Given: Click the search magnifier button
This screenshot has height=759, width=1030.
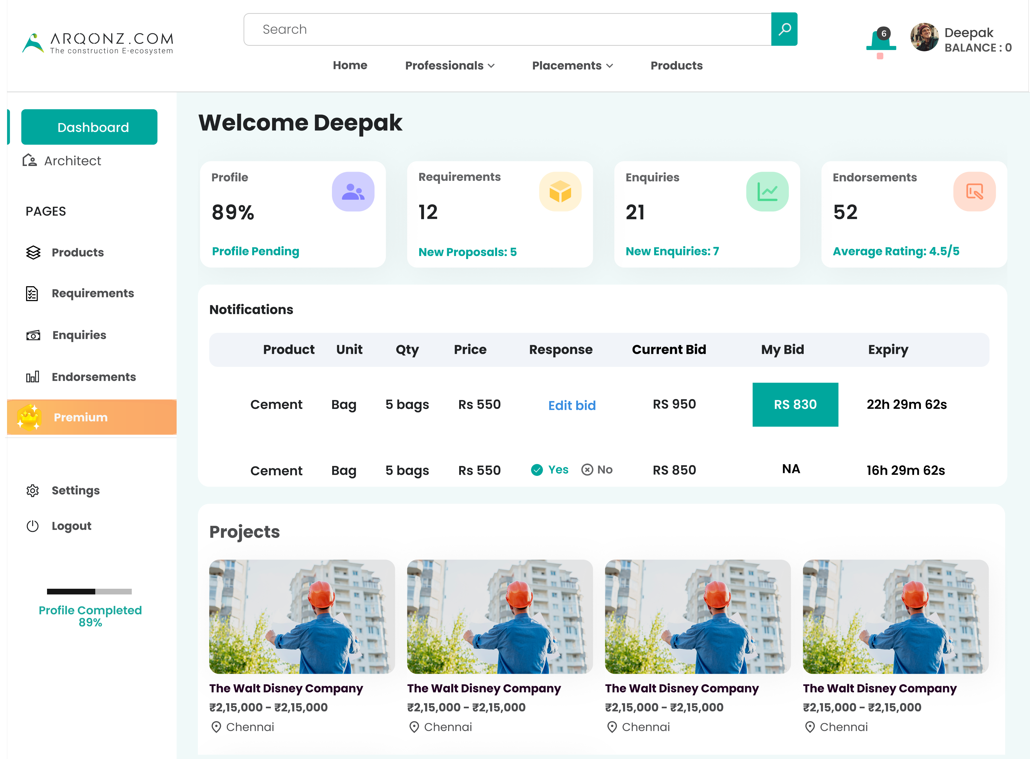Looking at the screenshot, I should [x=784, y=29].
